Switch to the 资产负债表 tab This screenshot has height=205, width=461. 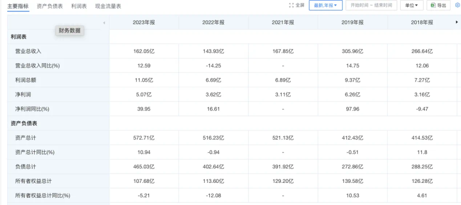tap(50, 6)
